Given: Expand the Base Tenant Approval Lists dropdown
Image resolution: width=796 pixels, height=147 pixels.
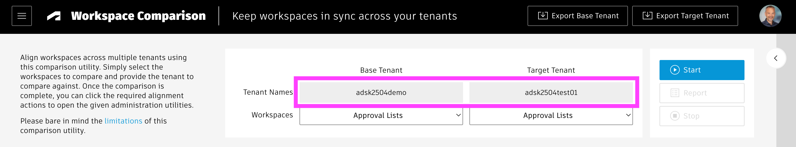Looking at the screenshot, I should [x=381, y=116].
